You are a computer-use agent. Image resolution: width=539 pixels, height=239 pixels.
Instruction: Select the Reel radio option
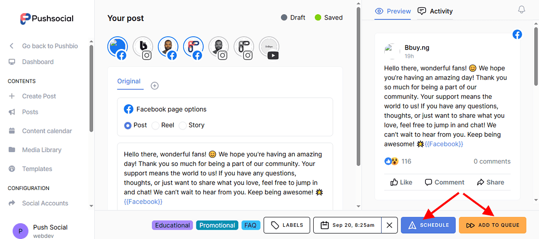(x=155, y=125)
